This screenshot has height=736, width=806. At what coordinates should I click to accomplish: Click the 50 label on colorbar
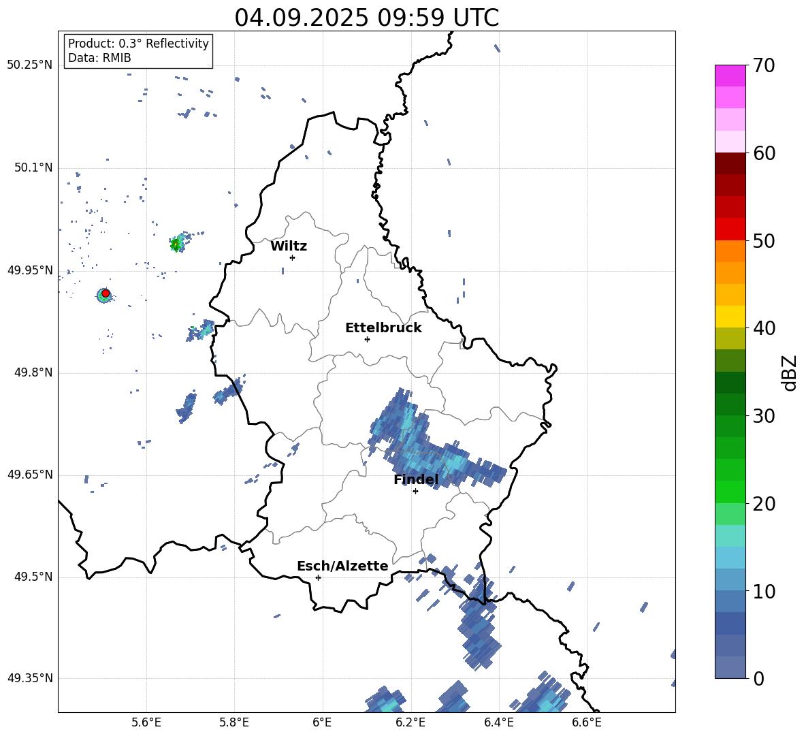click(x=764, y=240)
